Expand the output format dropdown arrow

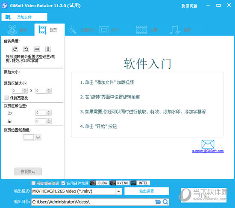point(118,191)
